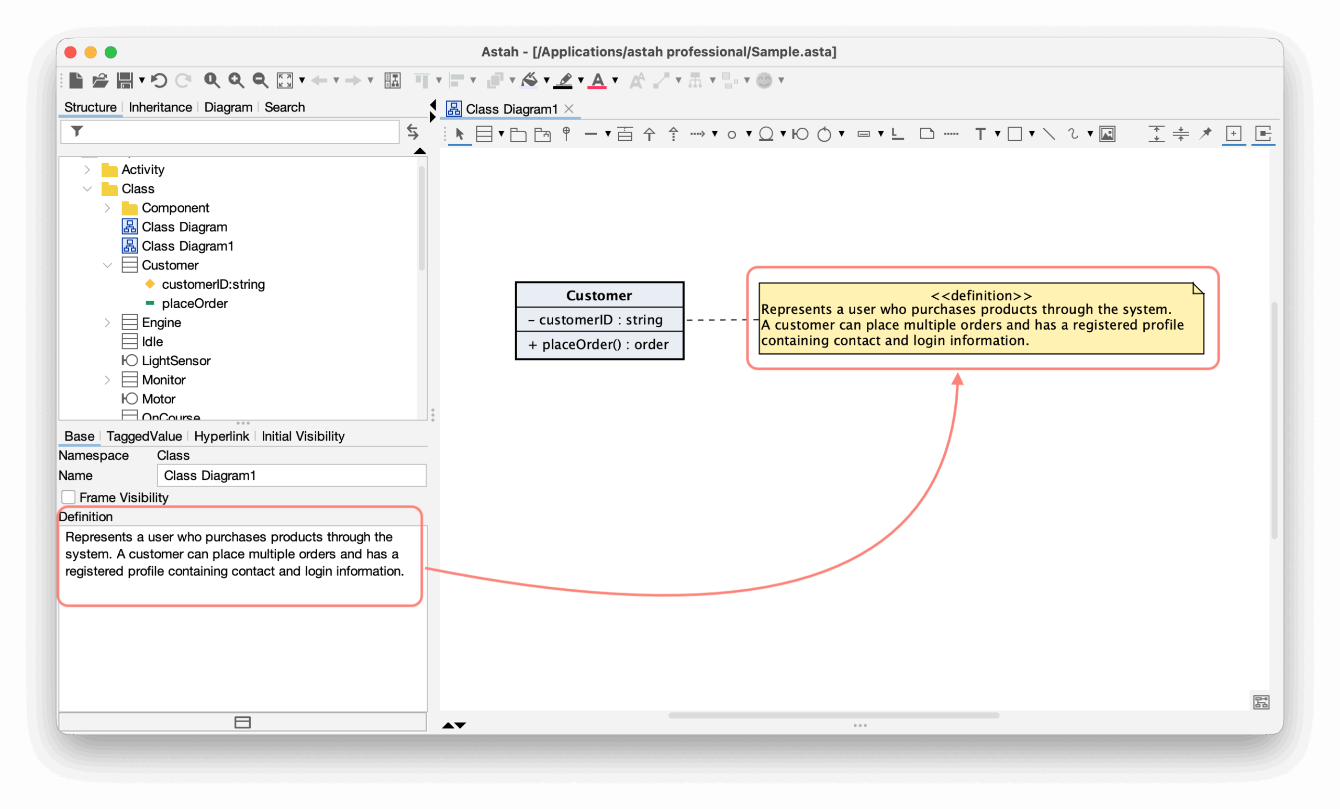Image resolution: width=1340 pixels, height=809 pixels.
Task: Switch to the TaggedValue tab
Action: coord(144,436)
